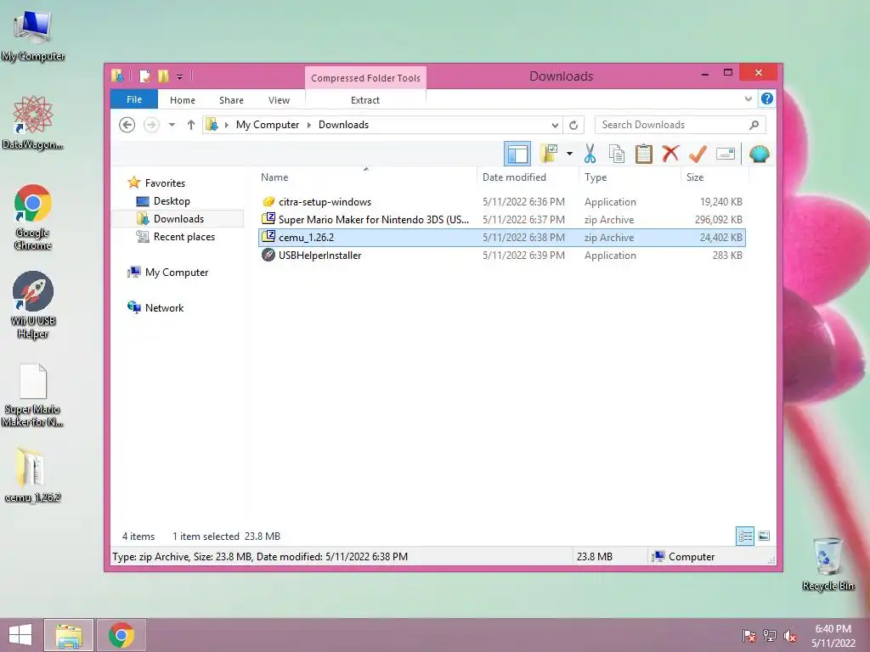
Task: Open the Recycle Bin on desktop
Action: coord(828,564)
